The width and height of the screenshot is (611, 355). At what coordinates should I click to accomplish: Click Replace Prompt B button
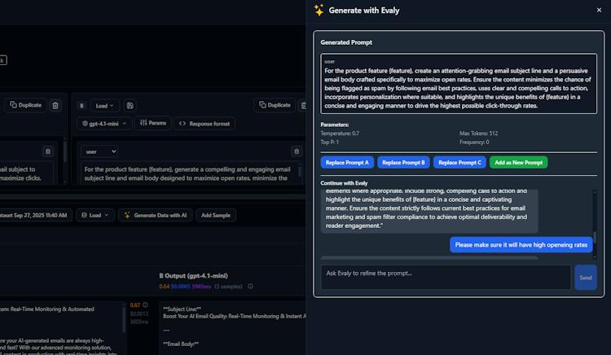pos(403,162)
